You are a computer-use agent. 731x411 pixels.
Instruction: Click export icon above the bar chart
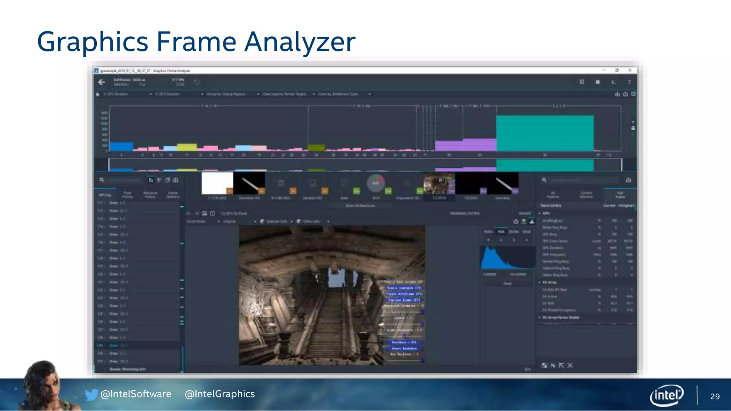(x=625, y=94)
